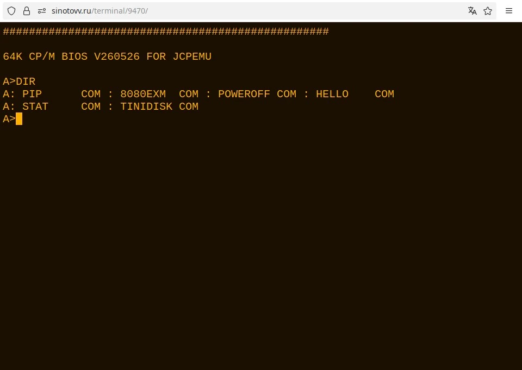Click the padlock site security icon

27,11
